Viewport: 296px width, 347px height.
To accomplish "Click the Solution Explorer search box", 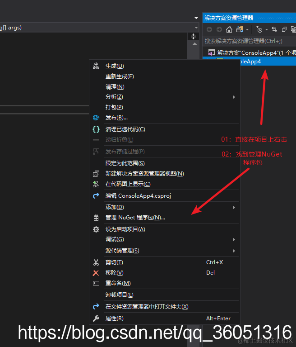I will tap(250, 41).
